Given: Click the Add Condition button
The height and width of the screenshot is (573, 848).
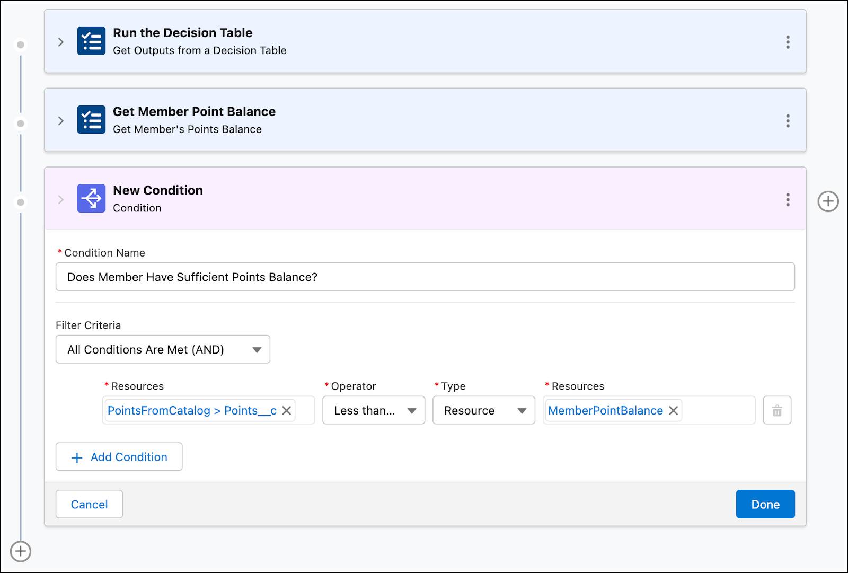Looking at the screenshot, I should coord(119,457).
